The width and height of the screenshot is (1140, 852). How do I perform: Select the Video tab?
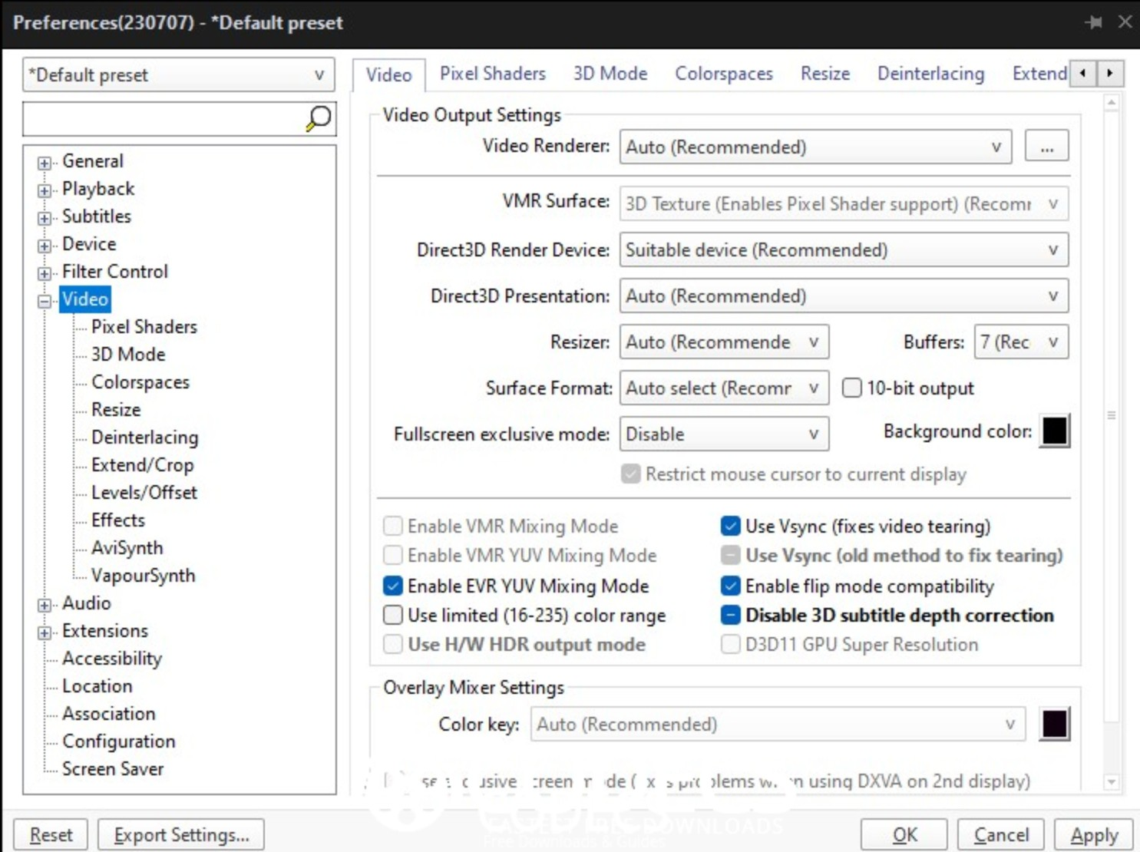tap(388, 75)
